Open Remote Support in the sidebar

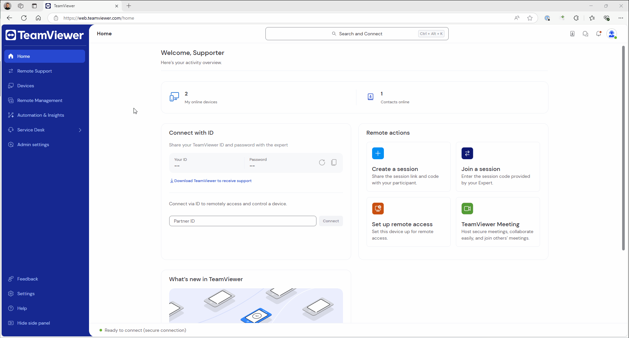[x=34, y=71]
